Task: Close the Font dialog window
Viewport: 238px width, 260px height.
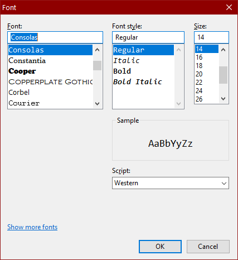Action: 229,7
